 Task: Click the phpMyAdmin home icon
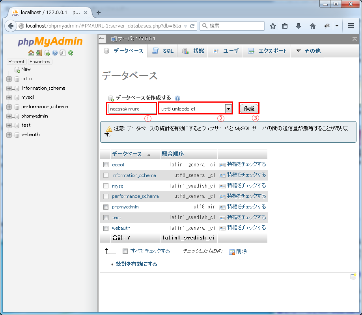click(31, 53)
